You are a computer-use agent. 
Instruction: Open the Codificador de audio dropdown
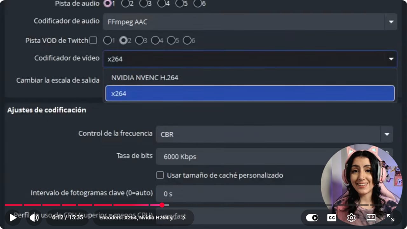250,22
